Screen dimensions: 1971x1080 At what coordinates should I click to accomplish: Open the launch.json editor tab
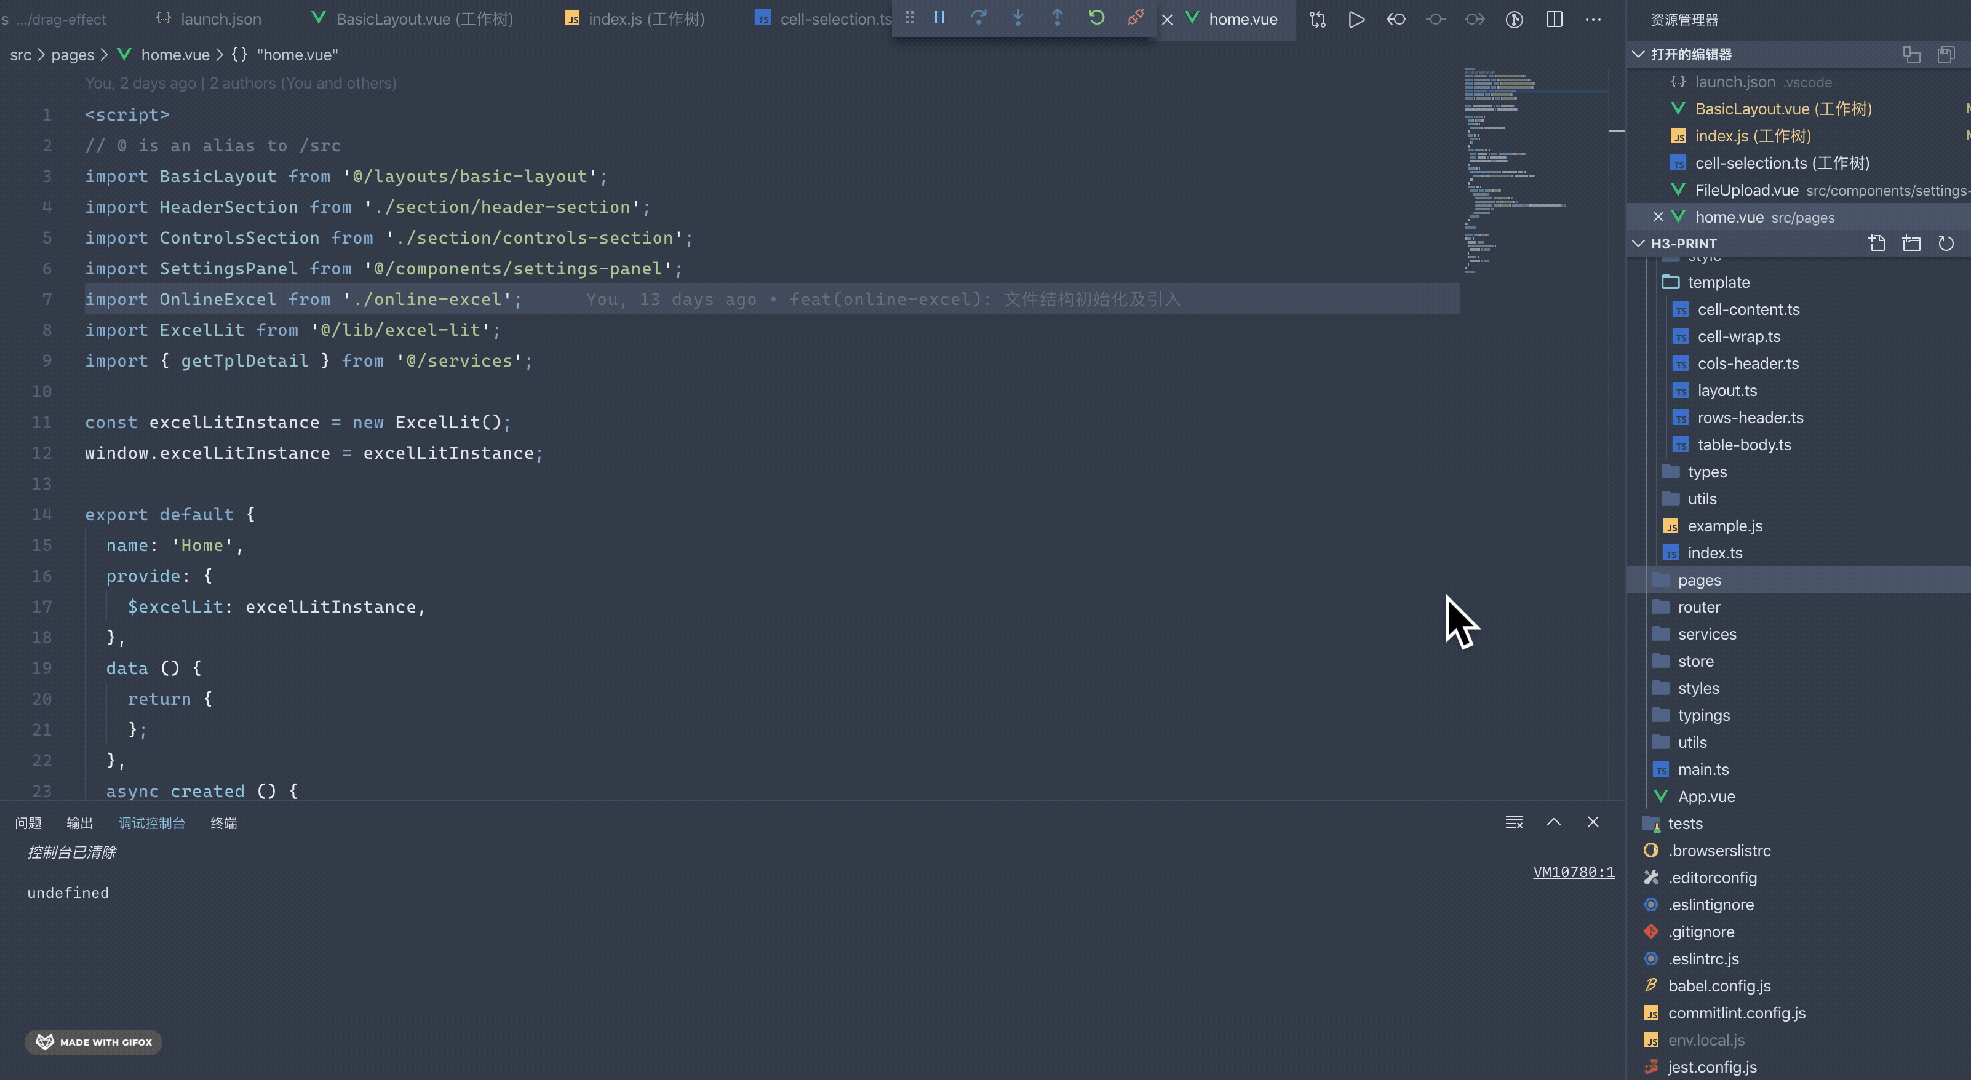(x=220, y=19)
